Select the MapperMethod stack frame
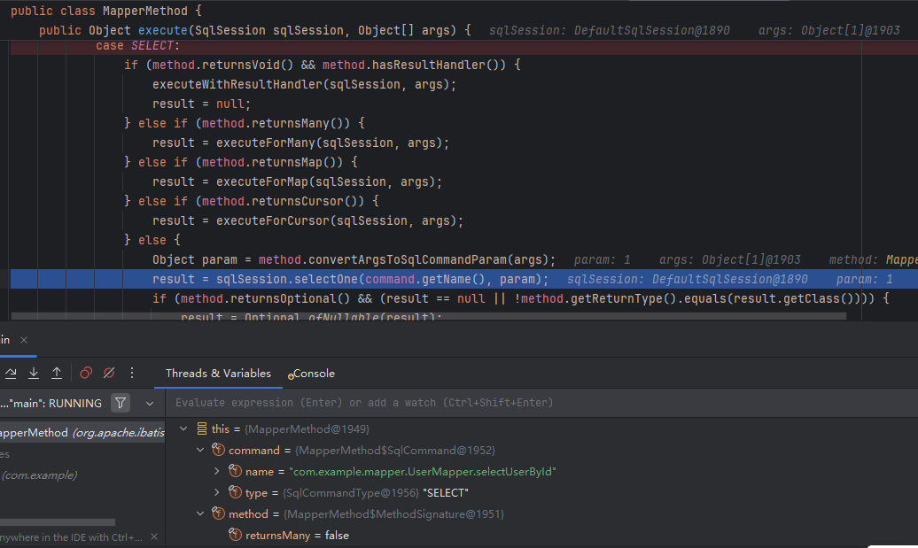This screenshot has height=548, width=918. point(82,433)
